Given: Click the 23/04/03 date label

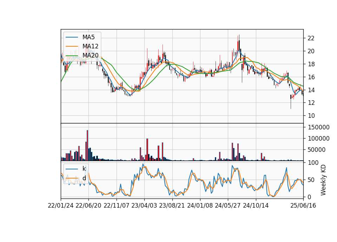Looking at the screenshot, I should coord(144,206).
